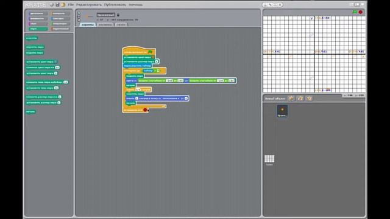Select the Перо block category
Viewport: 390px width, 219px height.
click(x=38, y=29)
